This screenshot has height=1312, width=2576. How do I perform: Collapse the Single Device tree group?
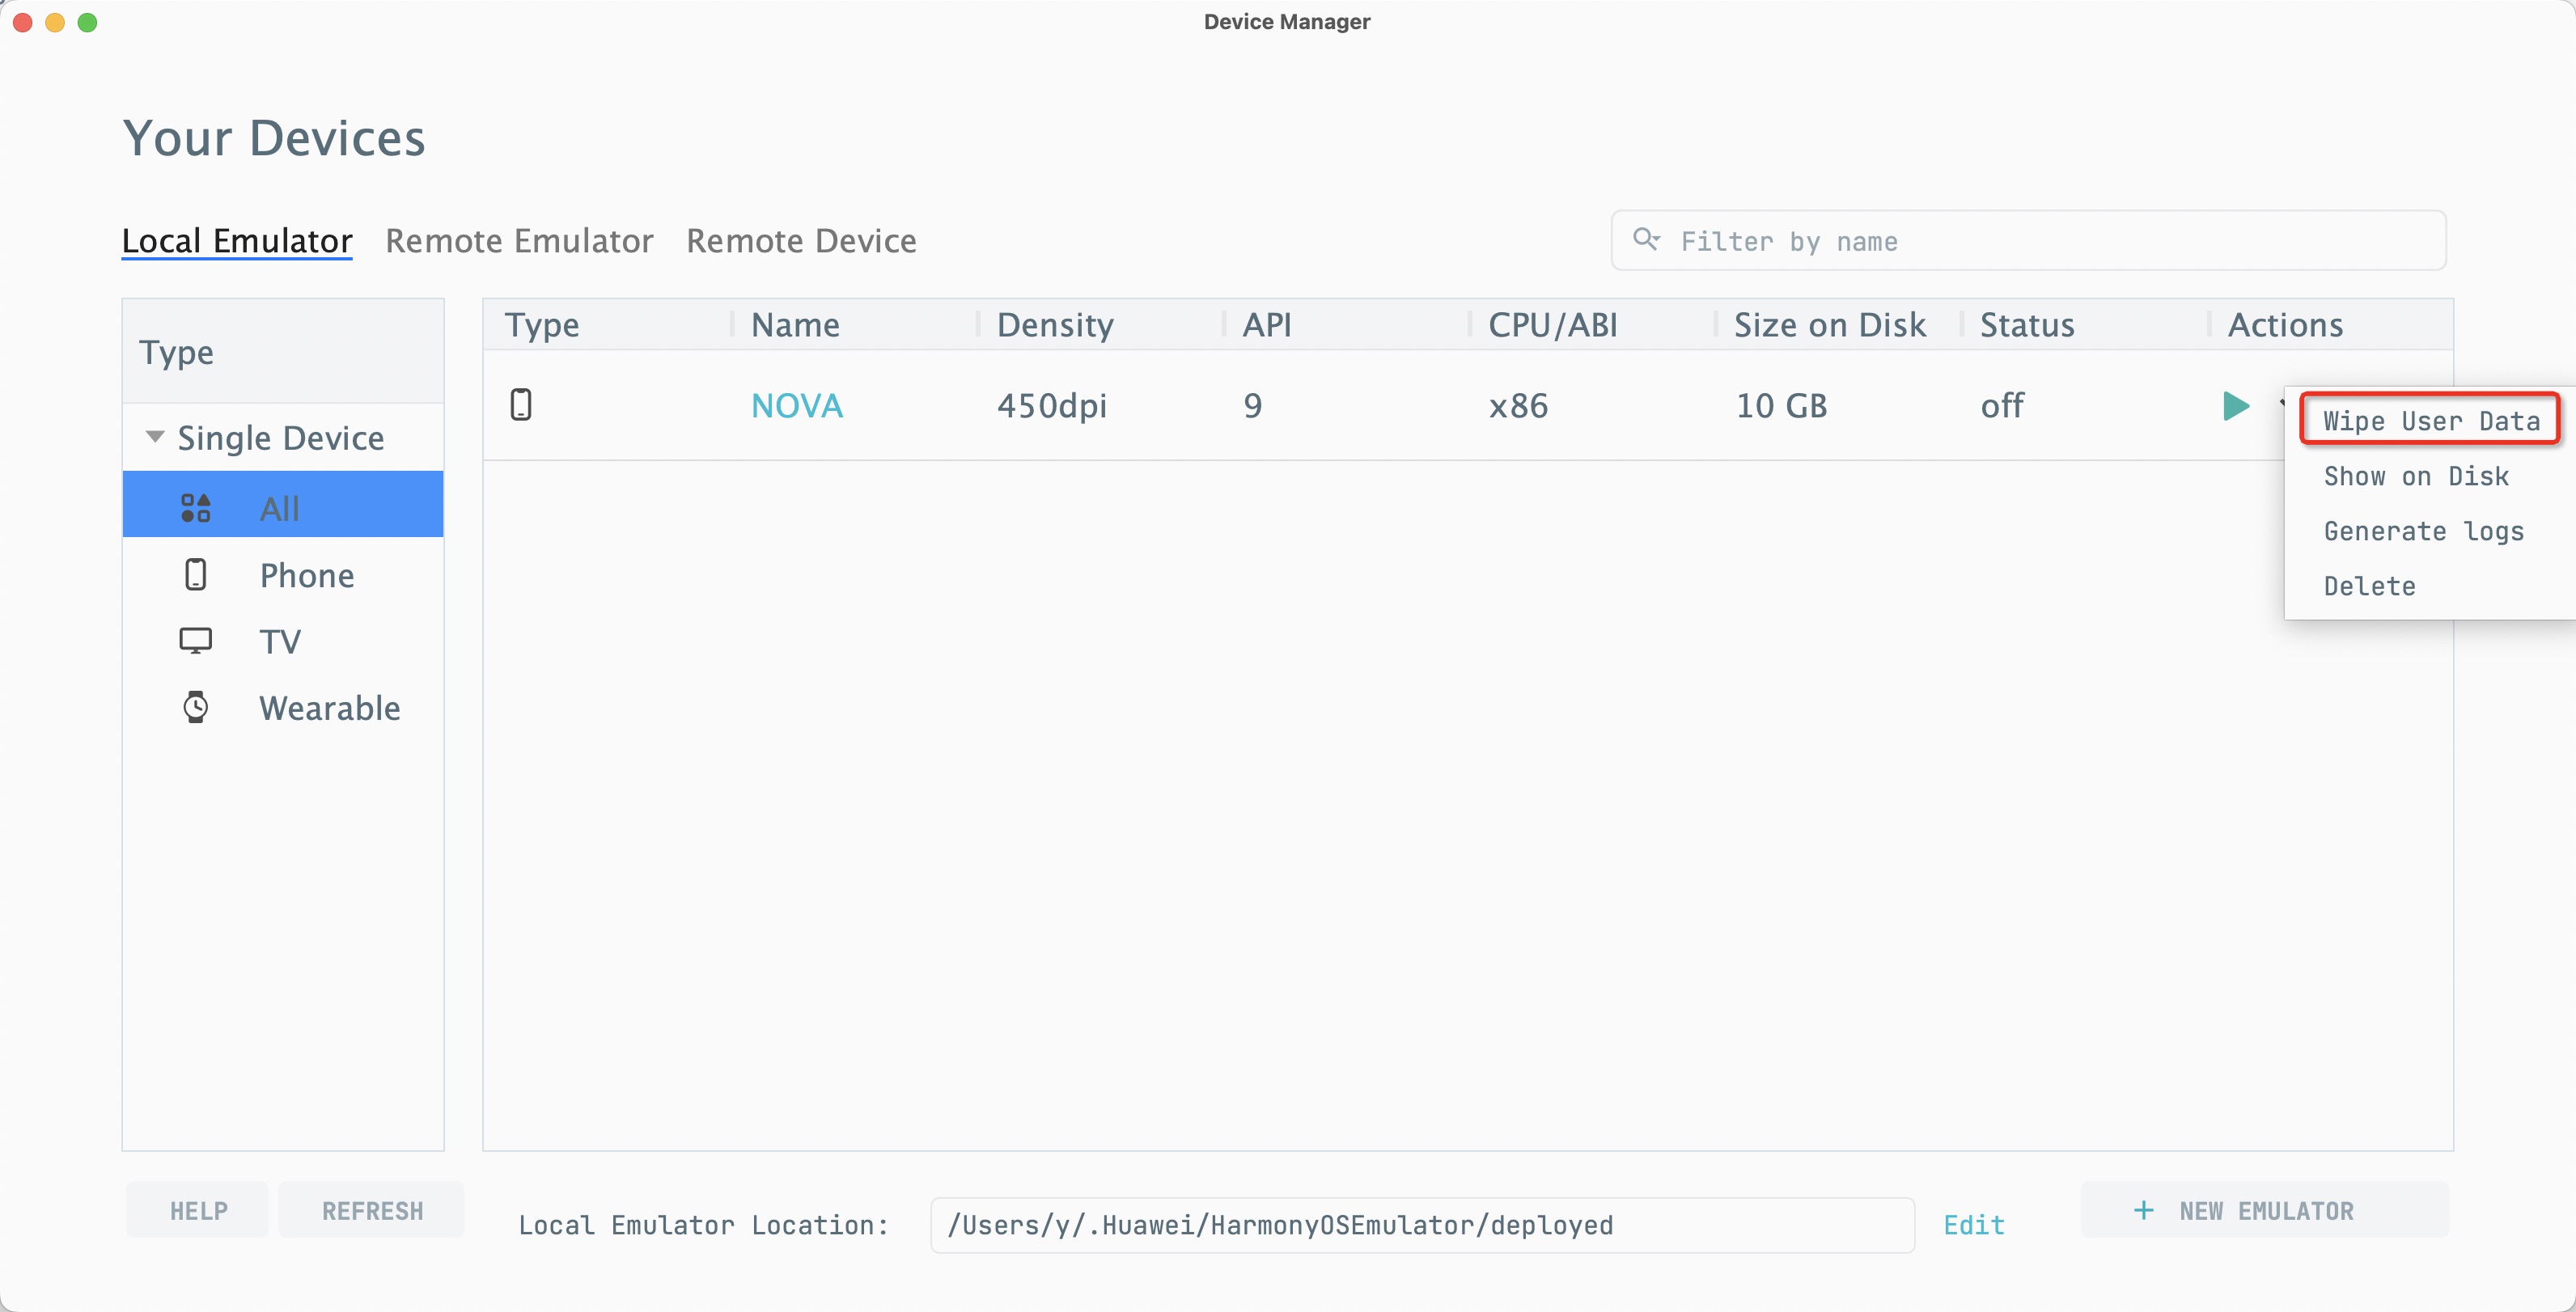pos(155,437)
